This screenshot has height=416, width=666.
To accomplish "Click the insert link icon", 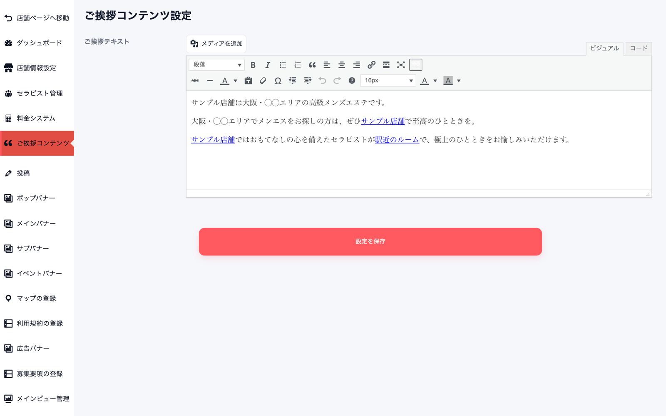I will pos(371,65).
